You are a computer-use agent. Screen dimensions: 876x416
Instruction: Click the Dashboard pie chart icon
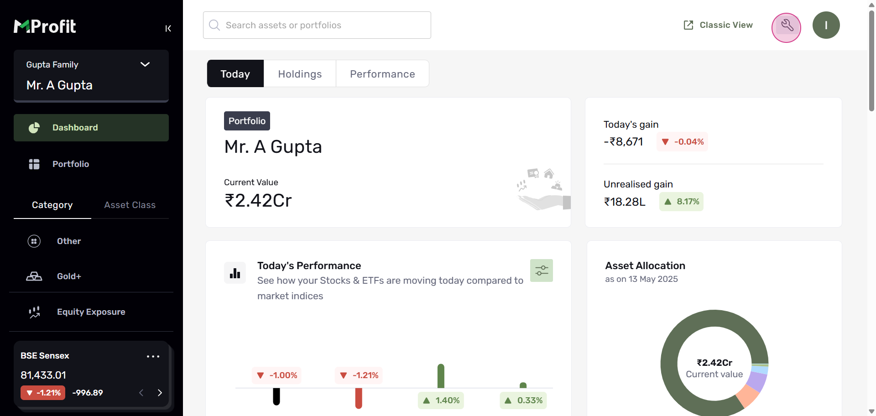click(x=34, y=128)
